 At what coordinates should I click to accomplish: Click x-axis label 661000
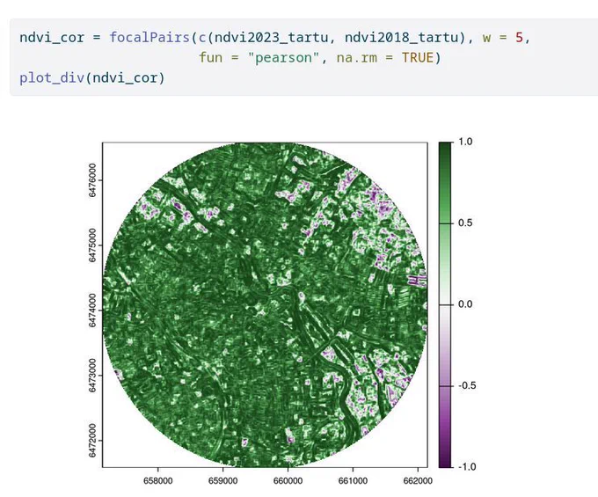pos(353,480)
